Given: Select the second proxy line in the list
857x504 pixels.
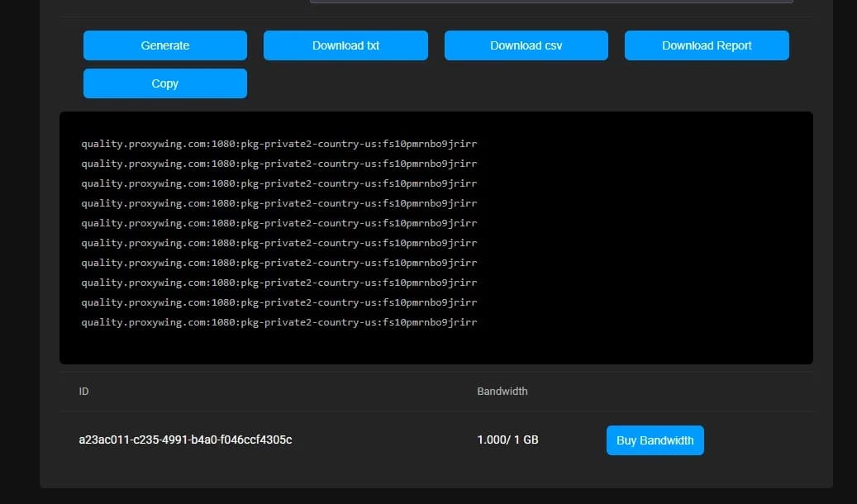Looking at the screenshot, I should (279, 163).
